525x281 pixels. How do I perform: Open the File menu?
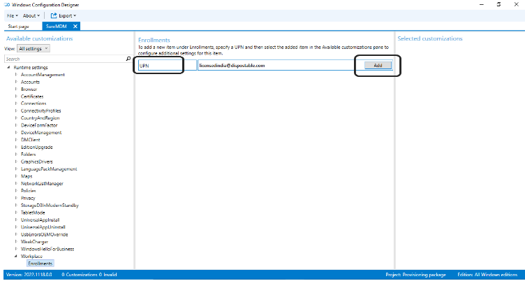coord(12,16)
